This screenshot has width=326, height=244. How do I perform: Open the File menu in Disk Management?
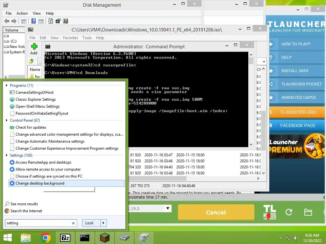(9, 13)
